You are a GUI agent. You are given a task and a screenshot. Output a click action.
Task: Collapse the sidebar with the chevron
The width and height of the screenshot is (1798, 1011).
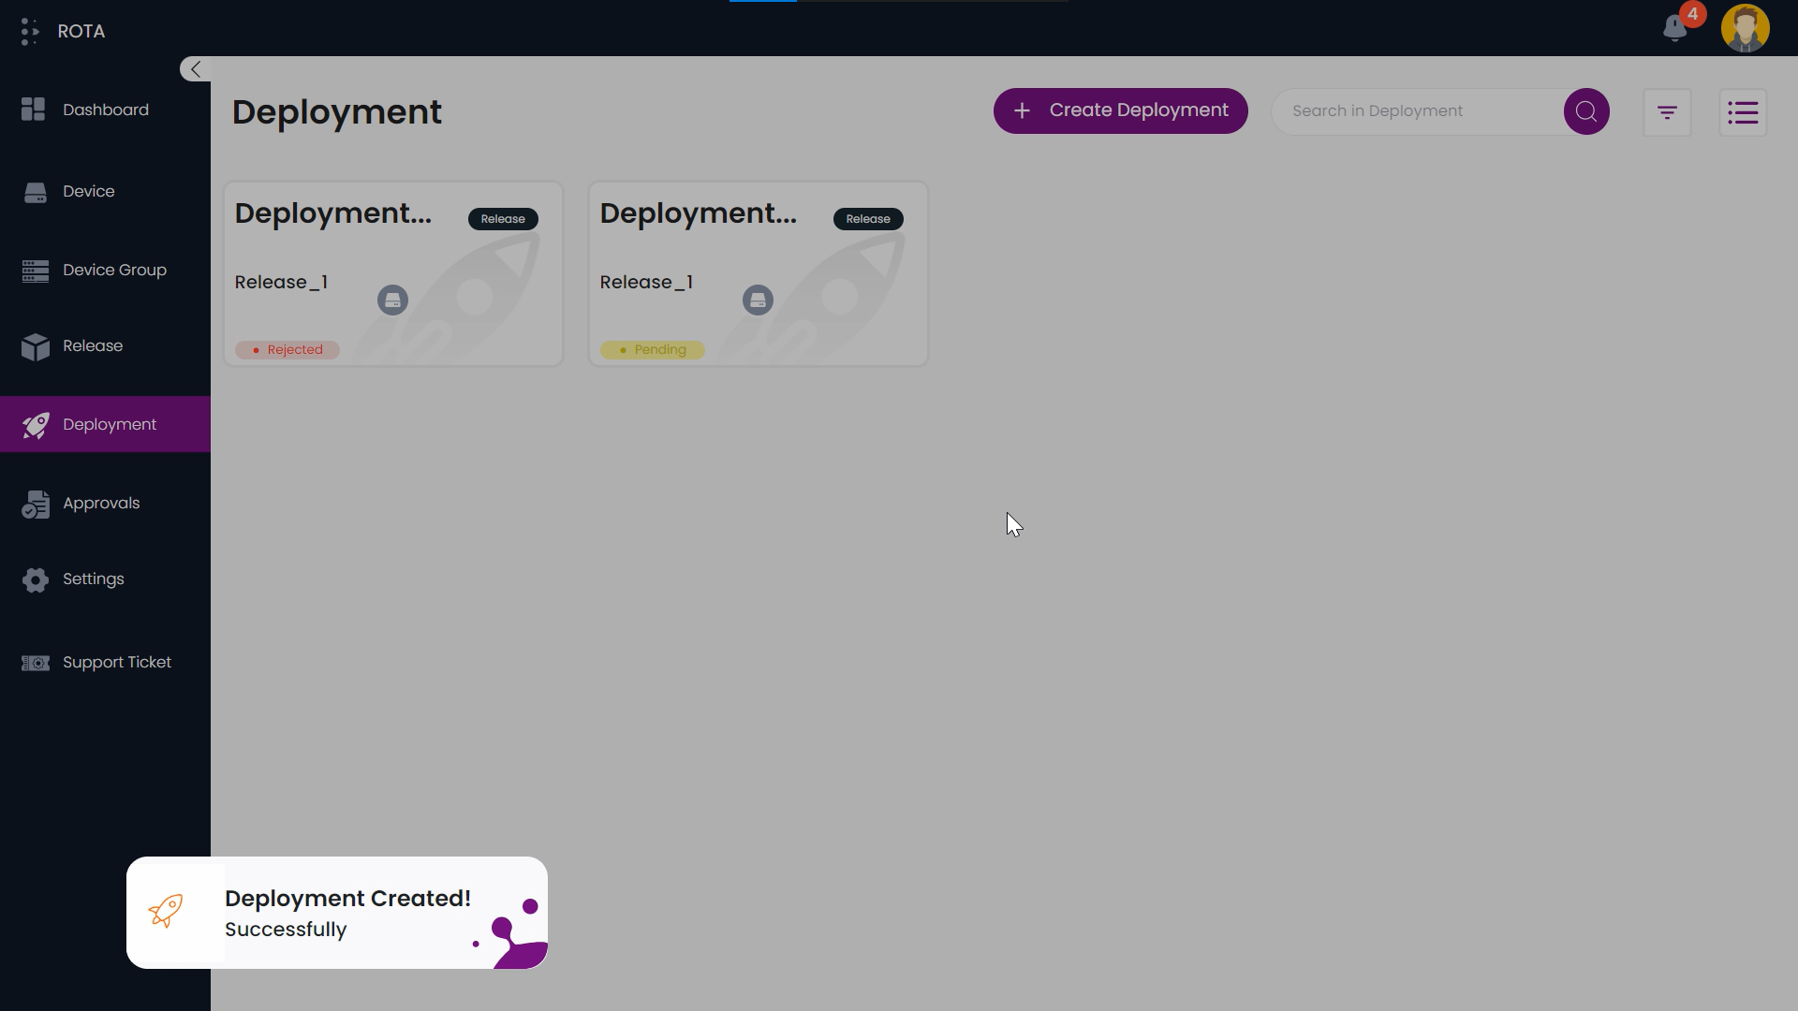point(194,68)
